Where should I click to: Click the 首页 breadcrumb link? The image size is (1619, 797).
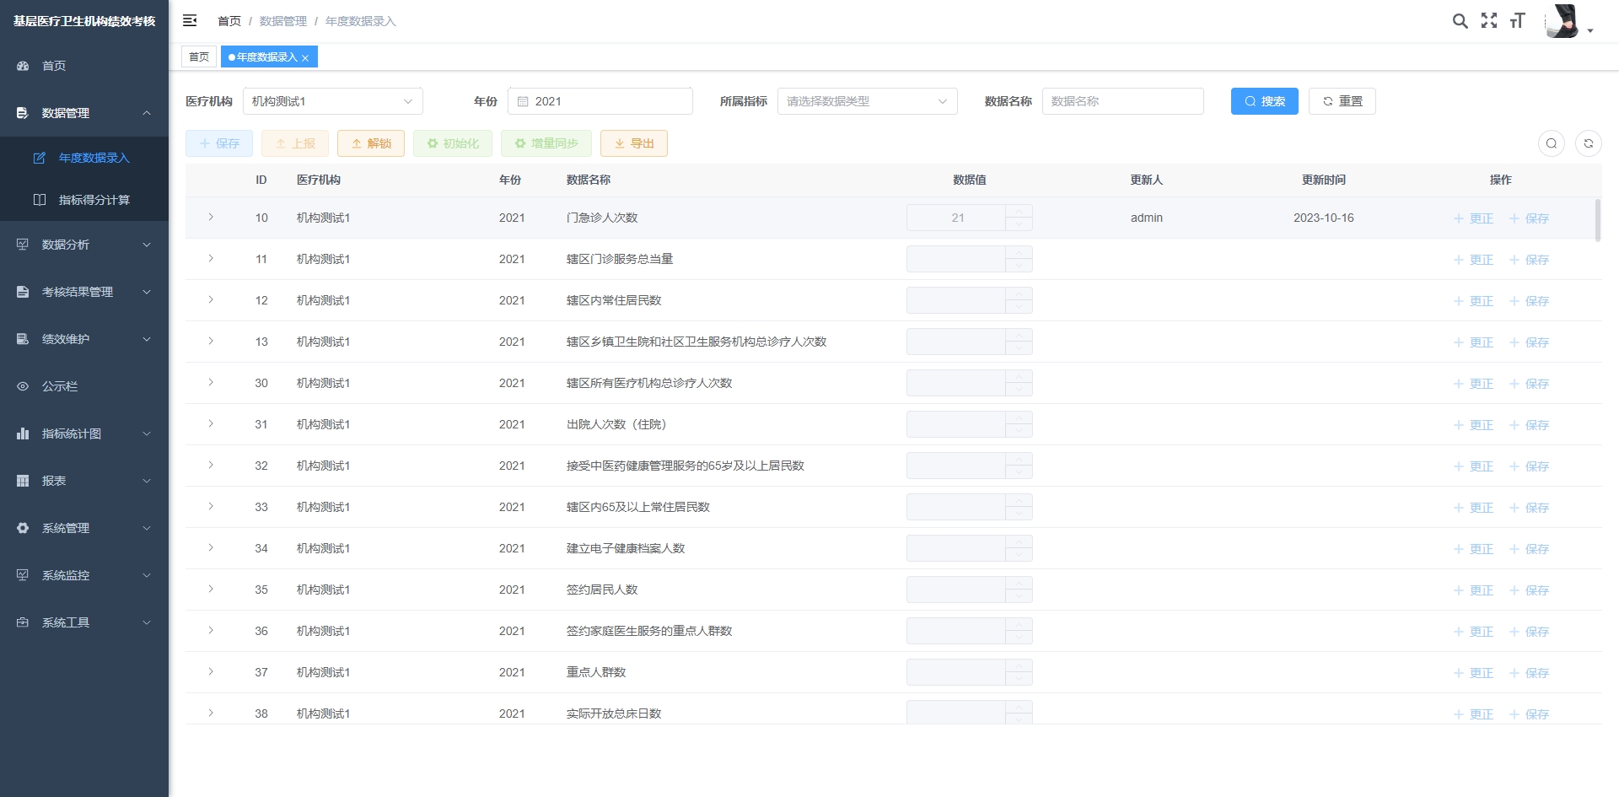tap(229, 21)
